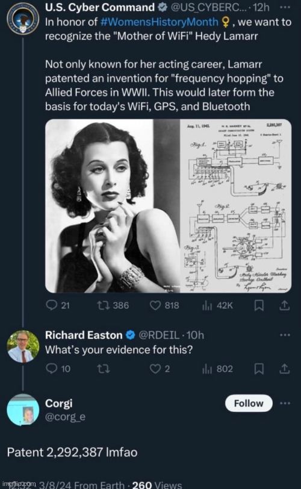Share the U.S. Cyber Command tweet

pyautogui.click(x=284, y=305)
